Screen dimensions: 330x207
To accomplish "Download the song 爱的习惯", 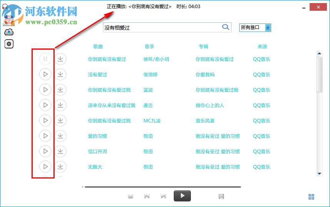I will coord(60,135).
